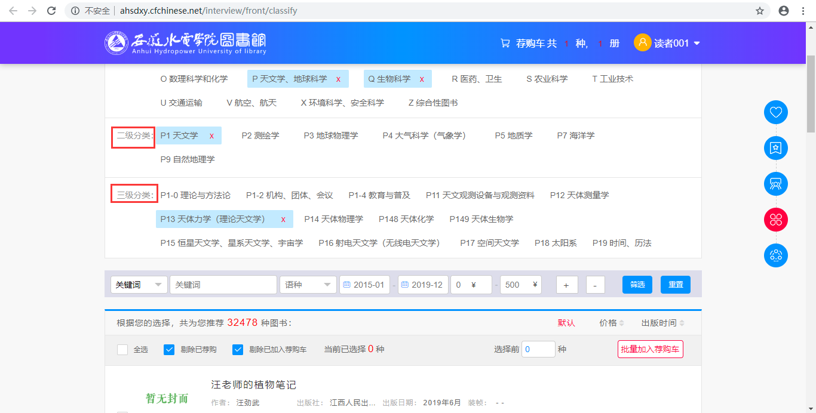Select P14 天体物理学 category
The height and width of the screenshot is (413, 816).
pyautogui.click(x=333, y=219)
